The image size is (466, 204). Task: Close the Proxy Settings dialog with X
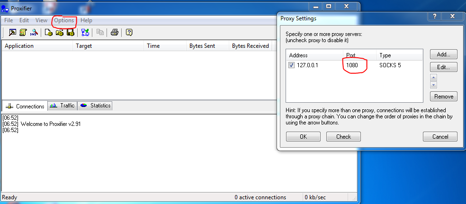(453, 17)
